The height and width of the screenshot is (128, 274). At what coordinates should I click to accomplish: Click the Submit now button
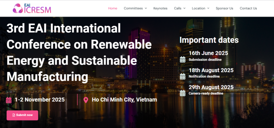coord(22,115)
